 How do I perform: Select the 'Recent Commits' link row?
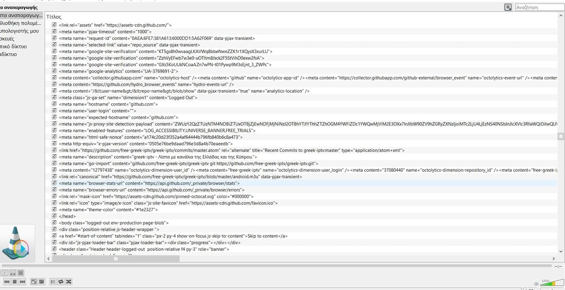[301, 151]
